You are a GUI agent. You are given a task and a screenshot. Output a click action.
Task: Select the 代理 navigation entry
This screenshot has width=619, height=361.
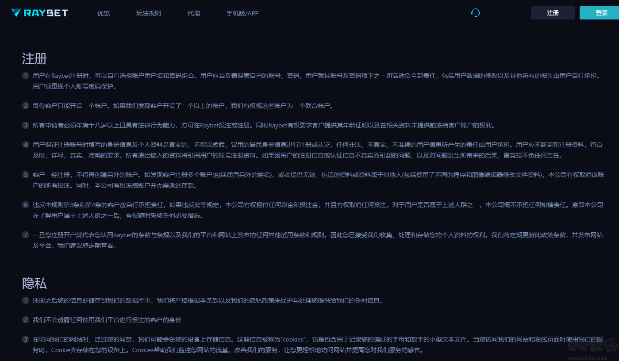(193, 13)
